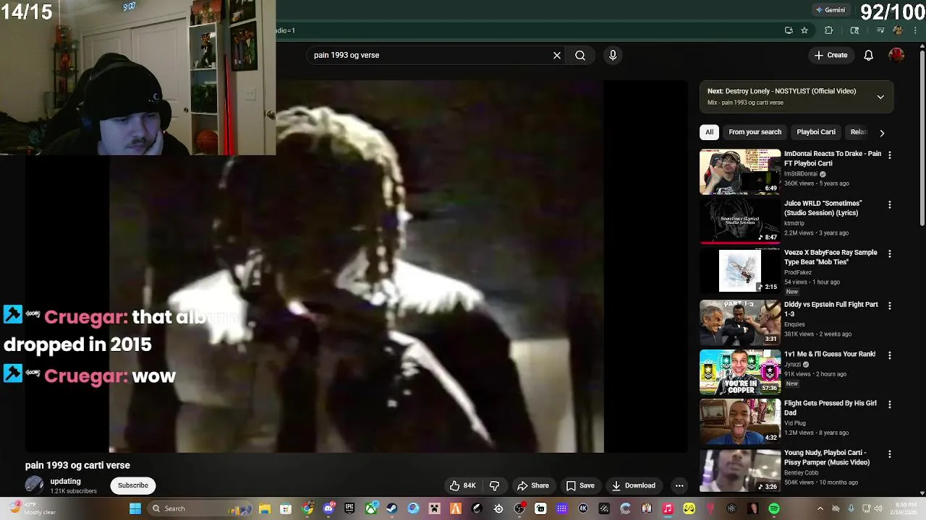Click the install app icon in the address bar
Image resolution: width=926 pixels, height=520 pixels.
coord(789,30)
